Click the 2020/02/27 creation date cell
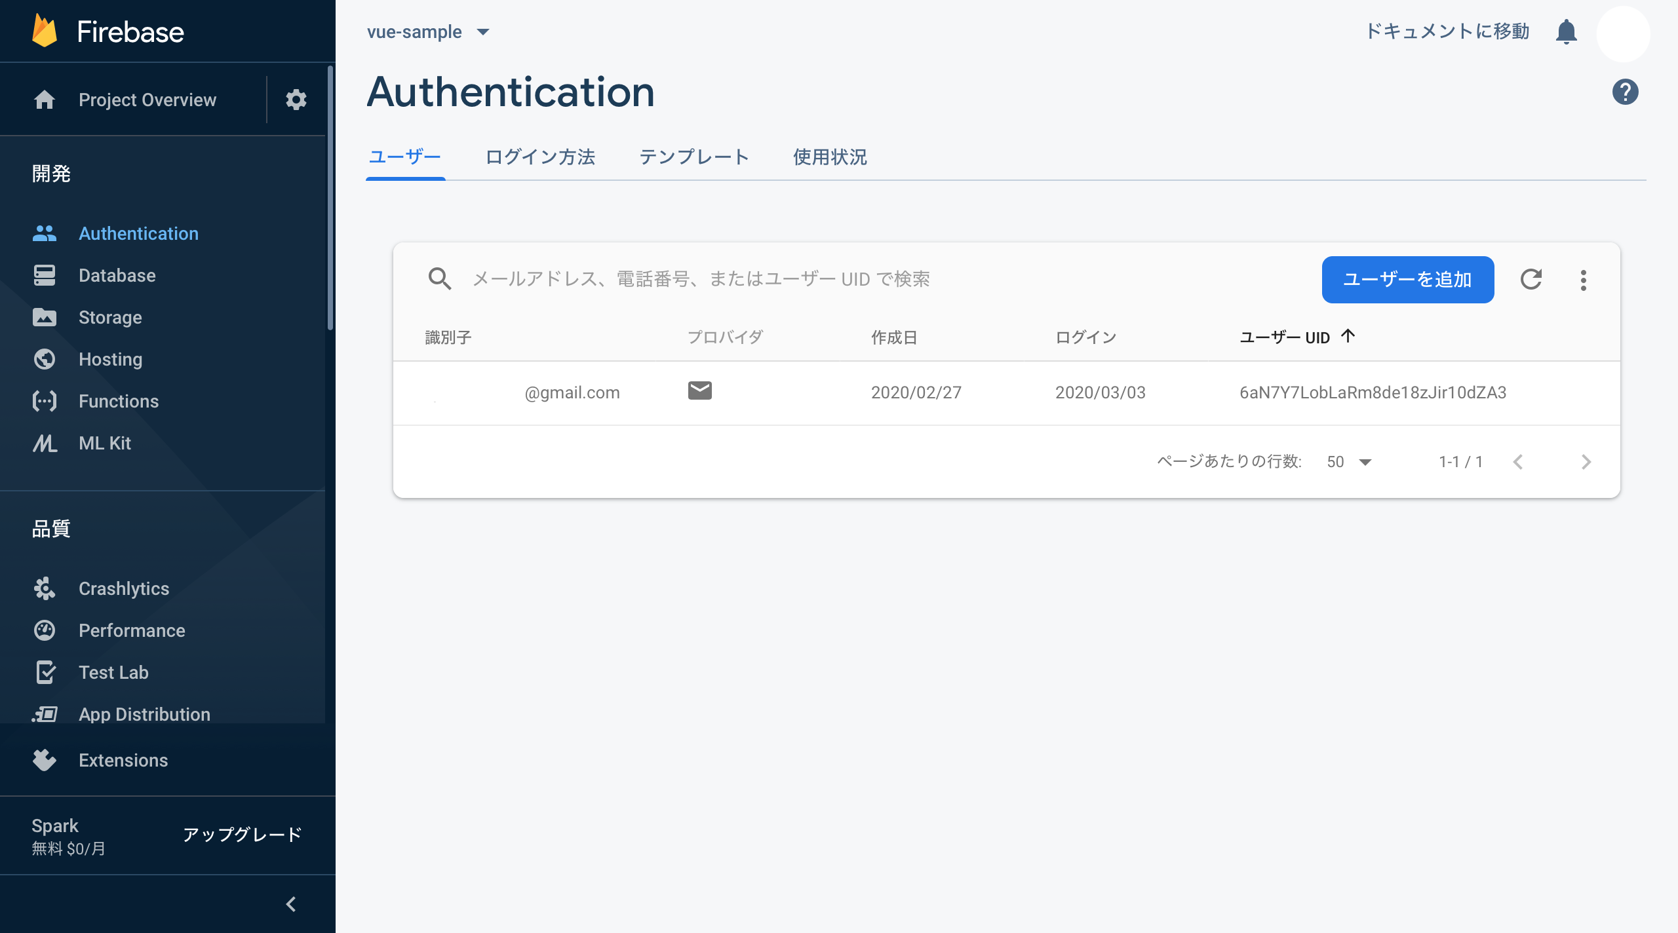Image resolution: width=1678 pixels, height=933 pixels. coord(916,392)
